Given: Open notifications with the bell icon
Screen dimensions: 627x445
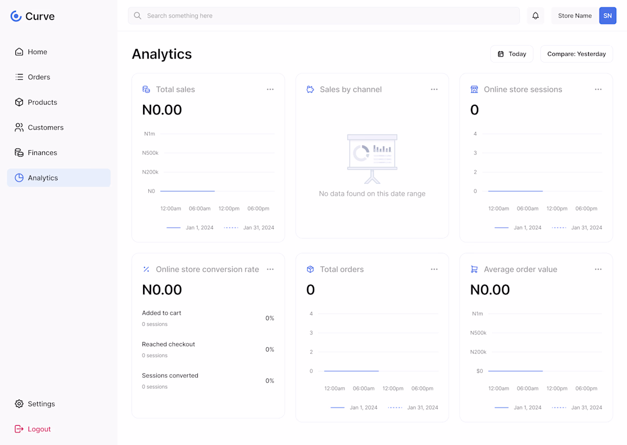Looking at the screenshot, I should (x=535, y=15).
